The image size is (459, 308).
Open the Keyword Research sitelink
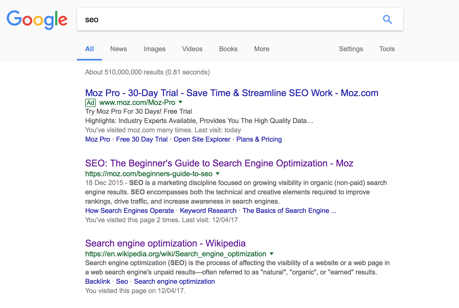208,211
